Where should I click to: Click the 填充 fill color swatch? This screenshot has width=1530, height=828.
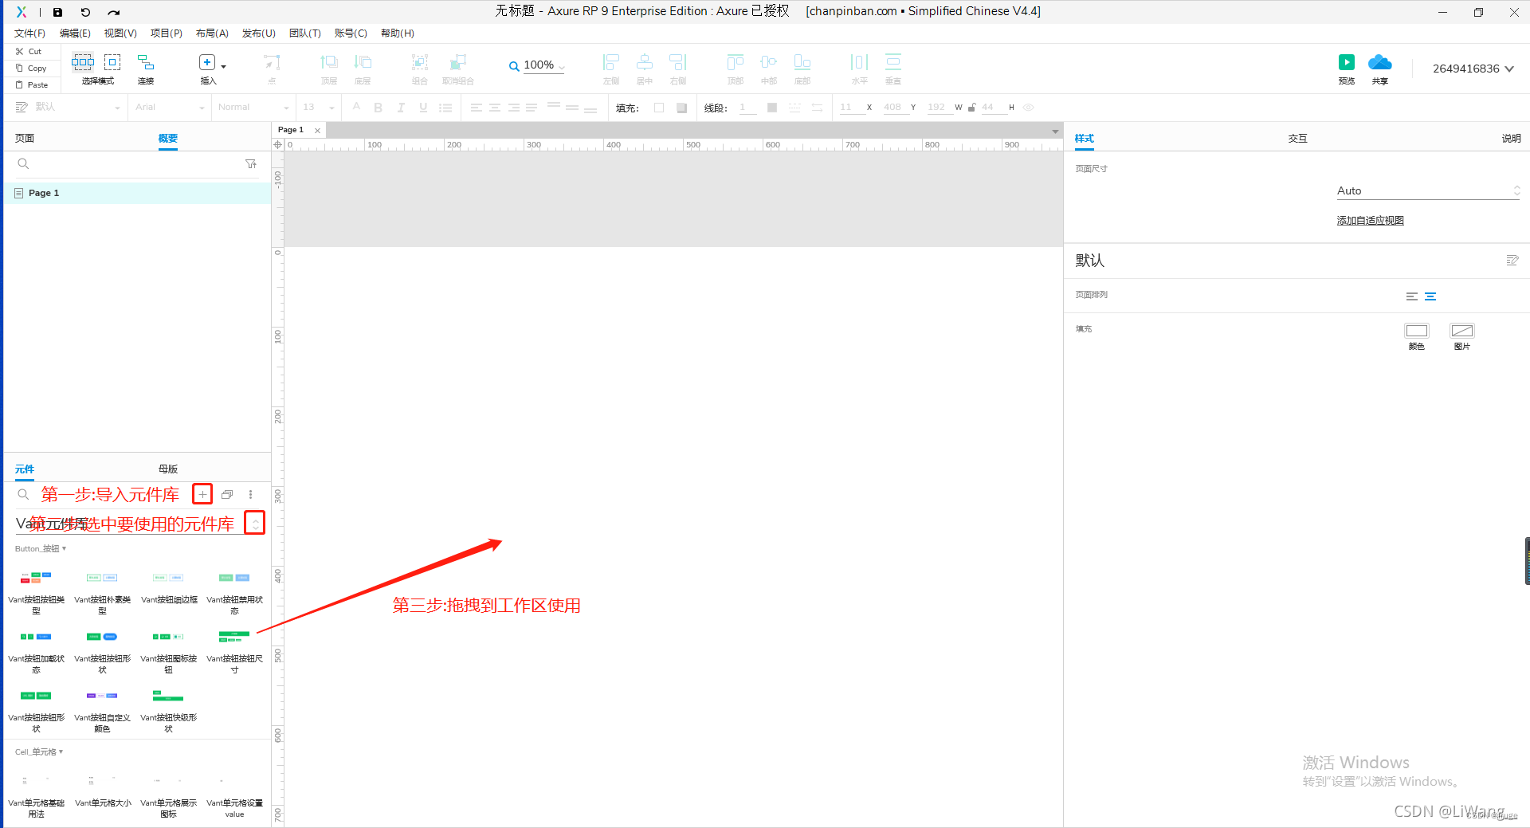(x=659, y=108)
